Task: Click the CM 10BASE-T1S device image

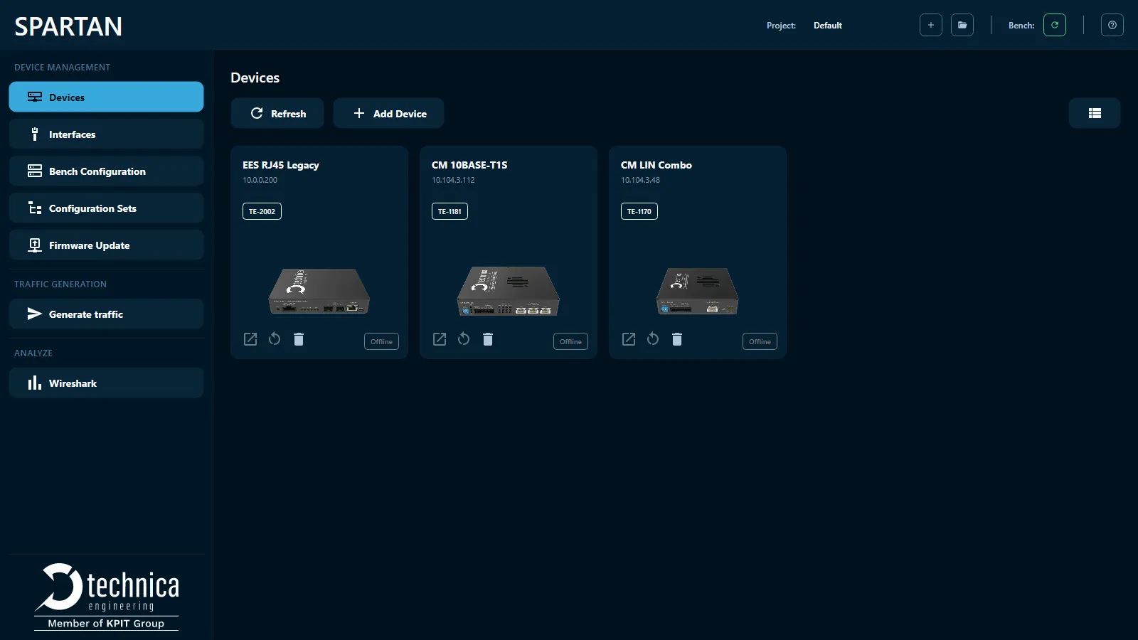Action: [x=509, y=291]
